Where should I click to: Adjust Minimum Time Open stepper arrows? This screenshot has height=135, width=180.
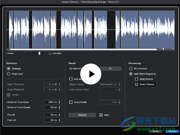pos(59,102)
